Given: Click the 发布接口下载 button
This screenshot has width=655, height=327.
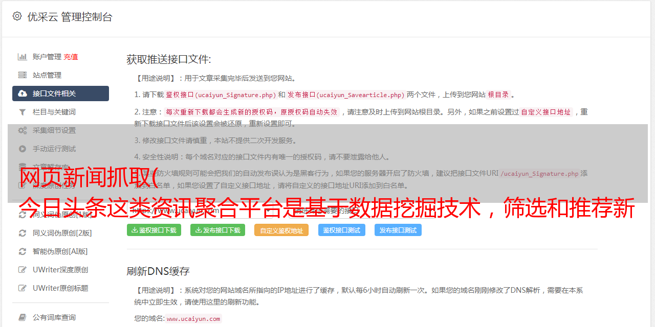Looking at the screenshot, I should [217, 230].
